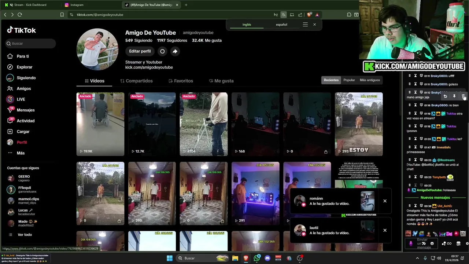Open the video with 168 views
The height and width of the screenshot is (264, 469).
(255, 124)
